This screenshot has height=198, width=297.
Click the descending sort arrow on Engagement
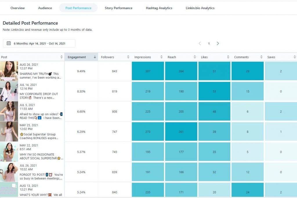click(94, 57)
